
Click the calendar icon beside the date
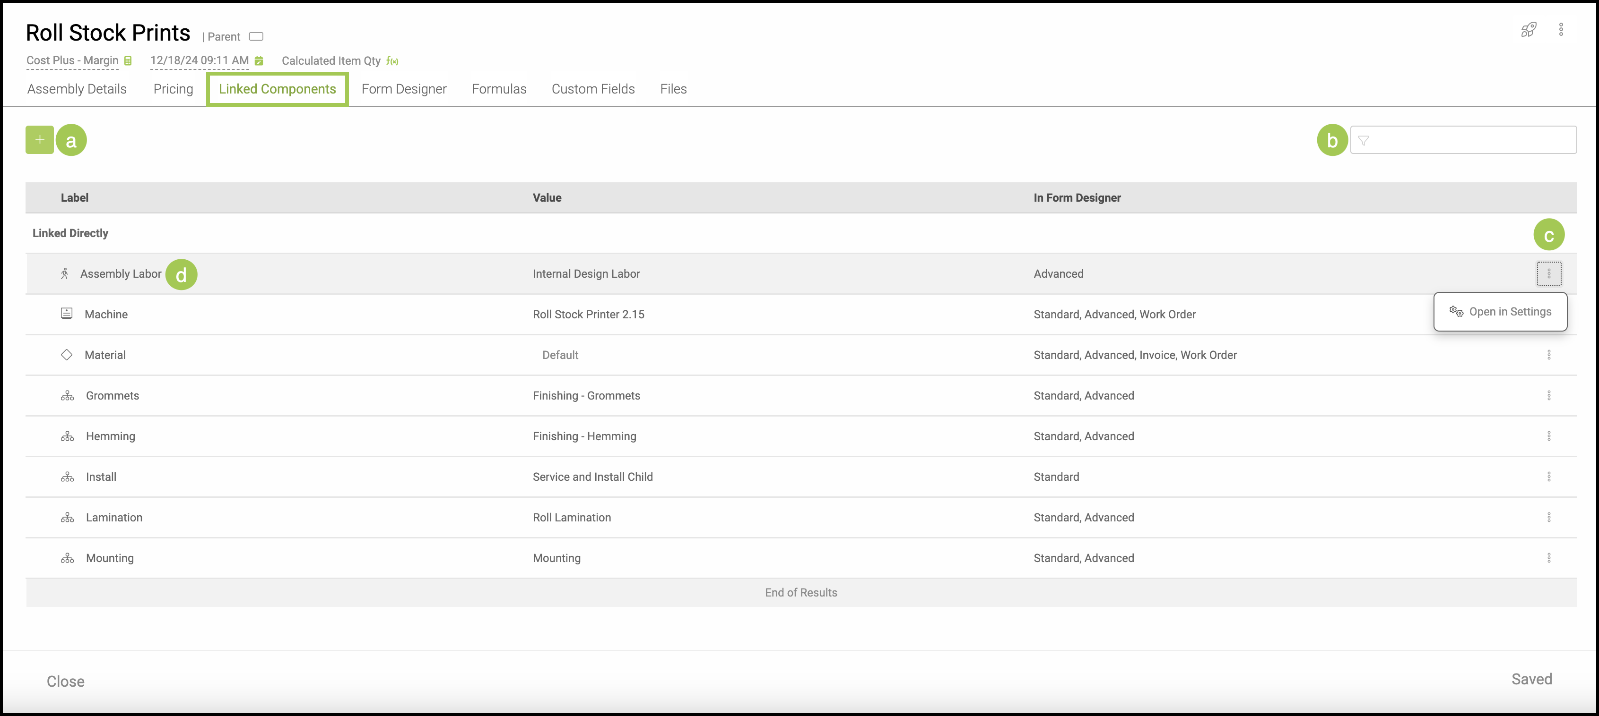click(x=259, y=61)
